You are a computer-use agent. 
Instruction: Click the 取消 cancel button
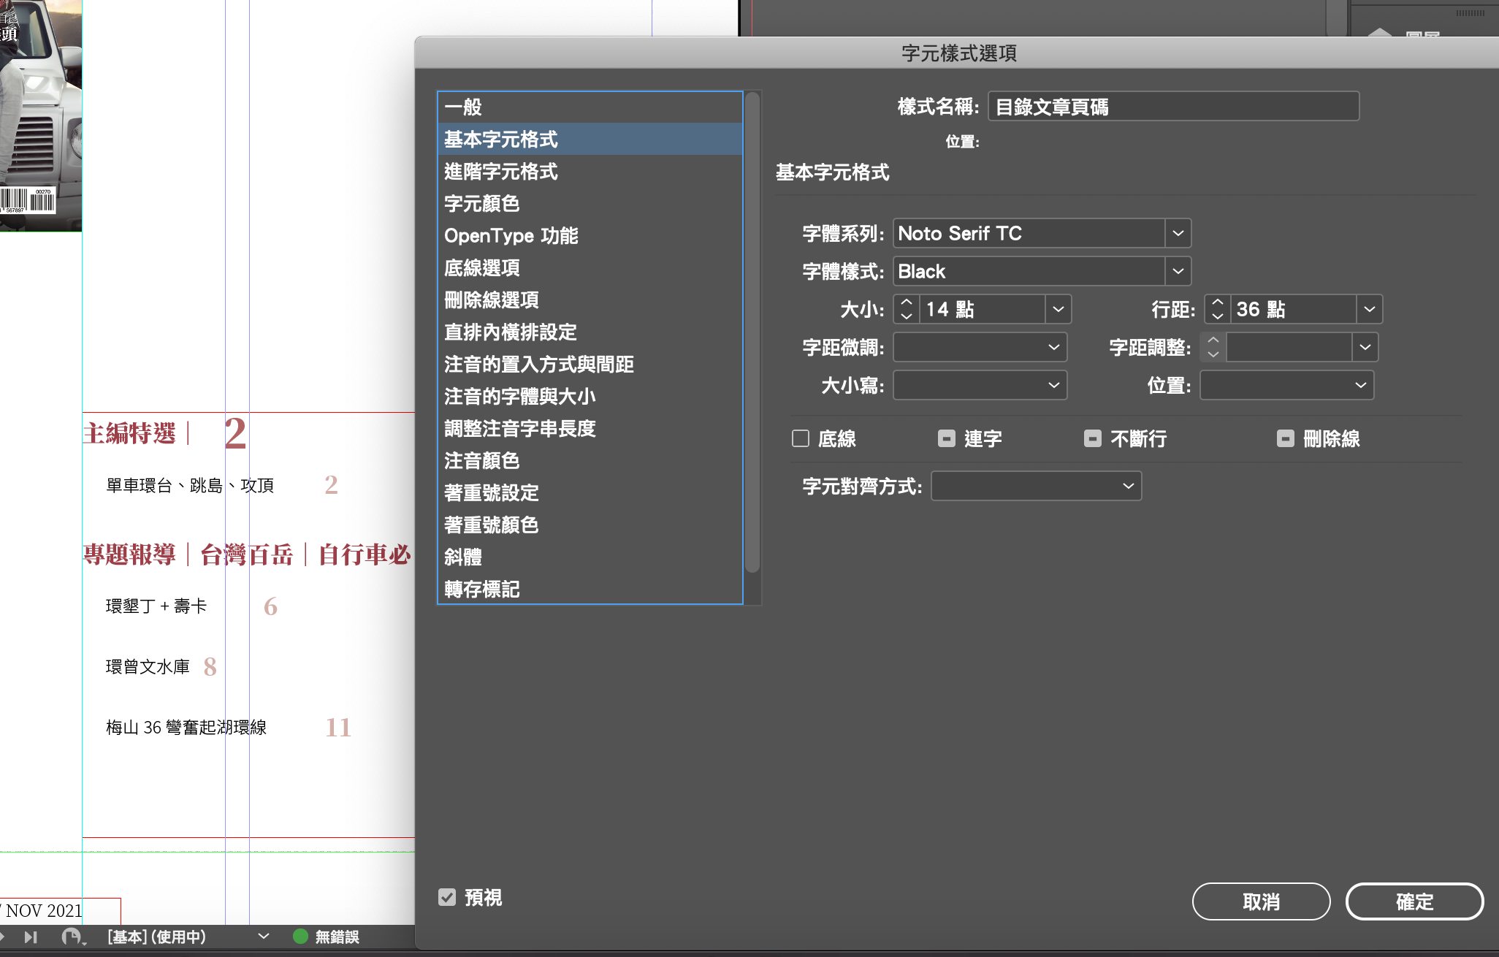pyautogui.click(x=1261, y=901)
